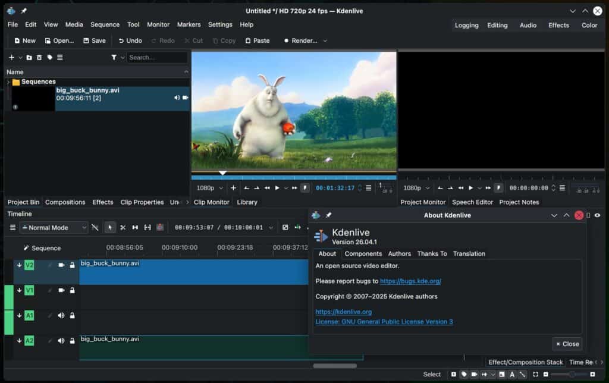The image size is (609, 383).
Task: Collapse track A1 with its arrow
Action: pos(19,315)
